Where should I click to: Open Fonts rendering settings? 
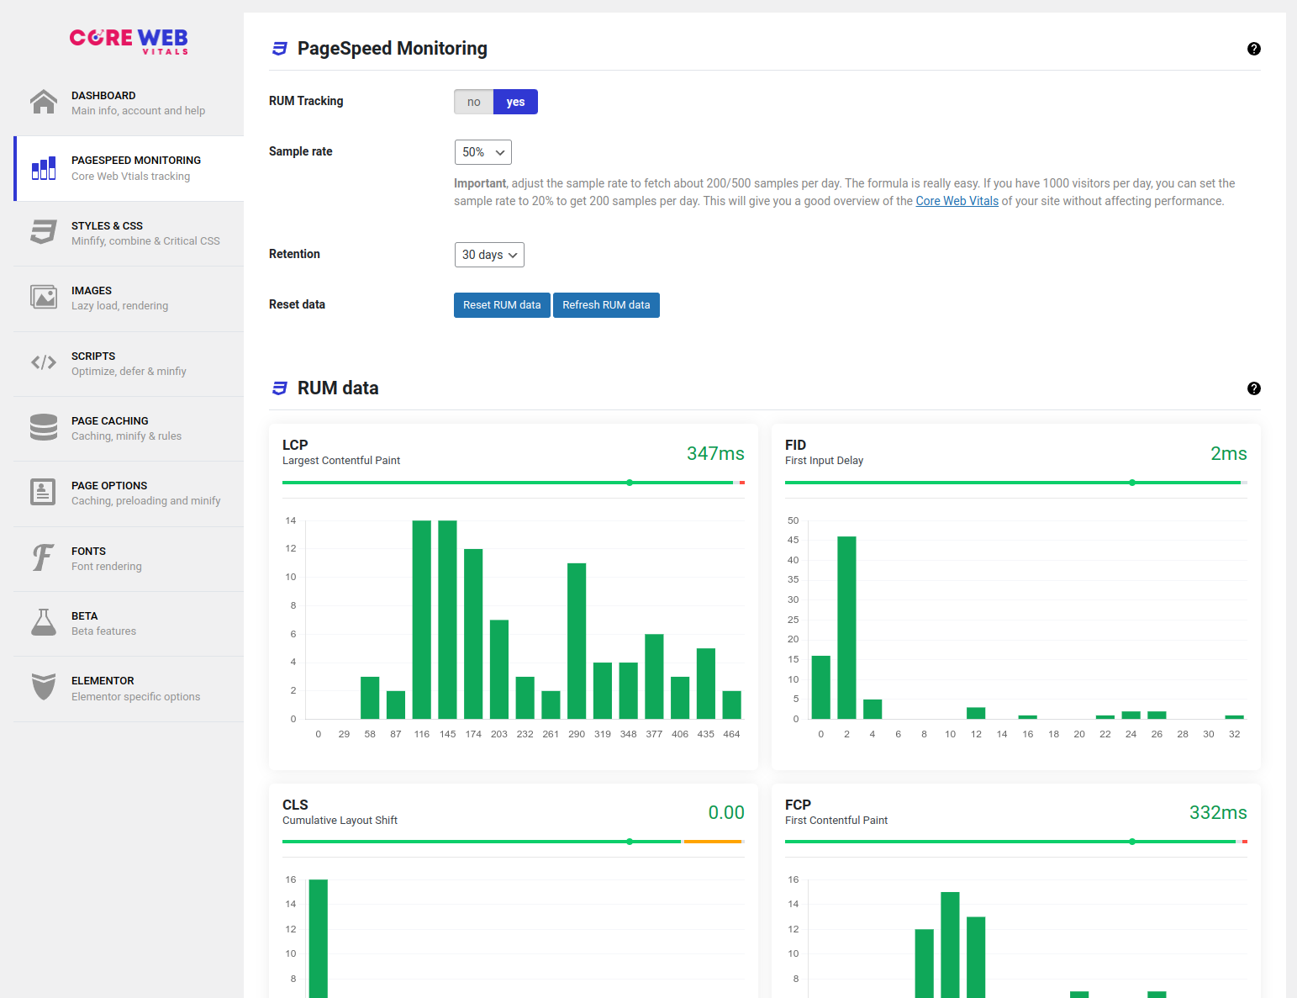point(129,558)
